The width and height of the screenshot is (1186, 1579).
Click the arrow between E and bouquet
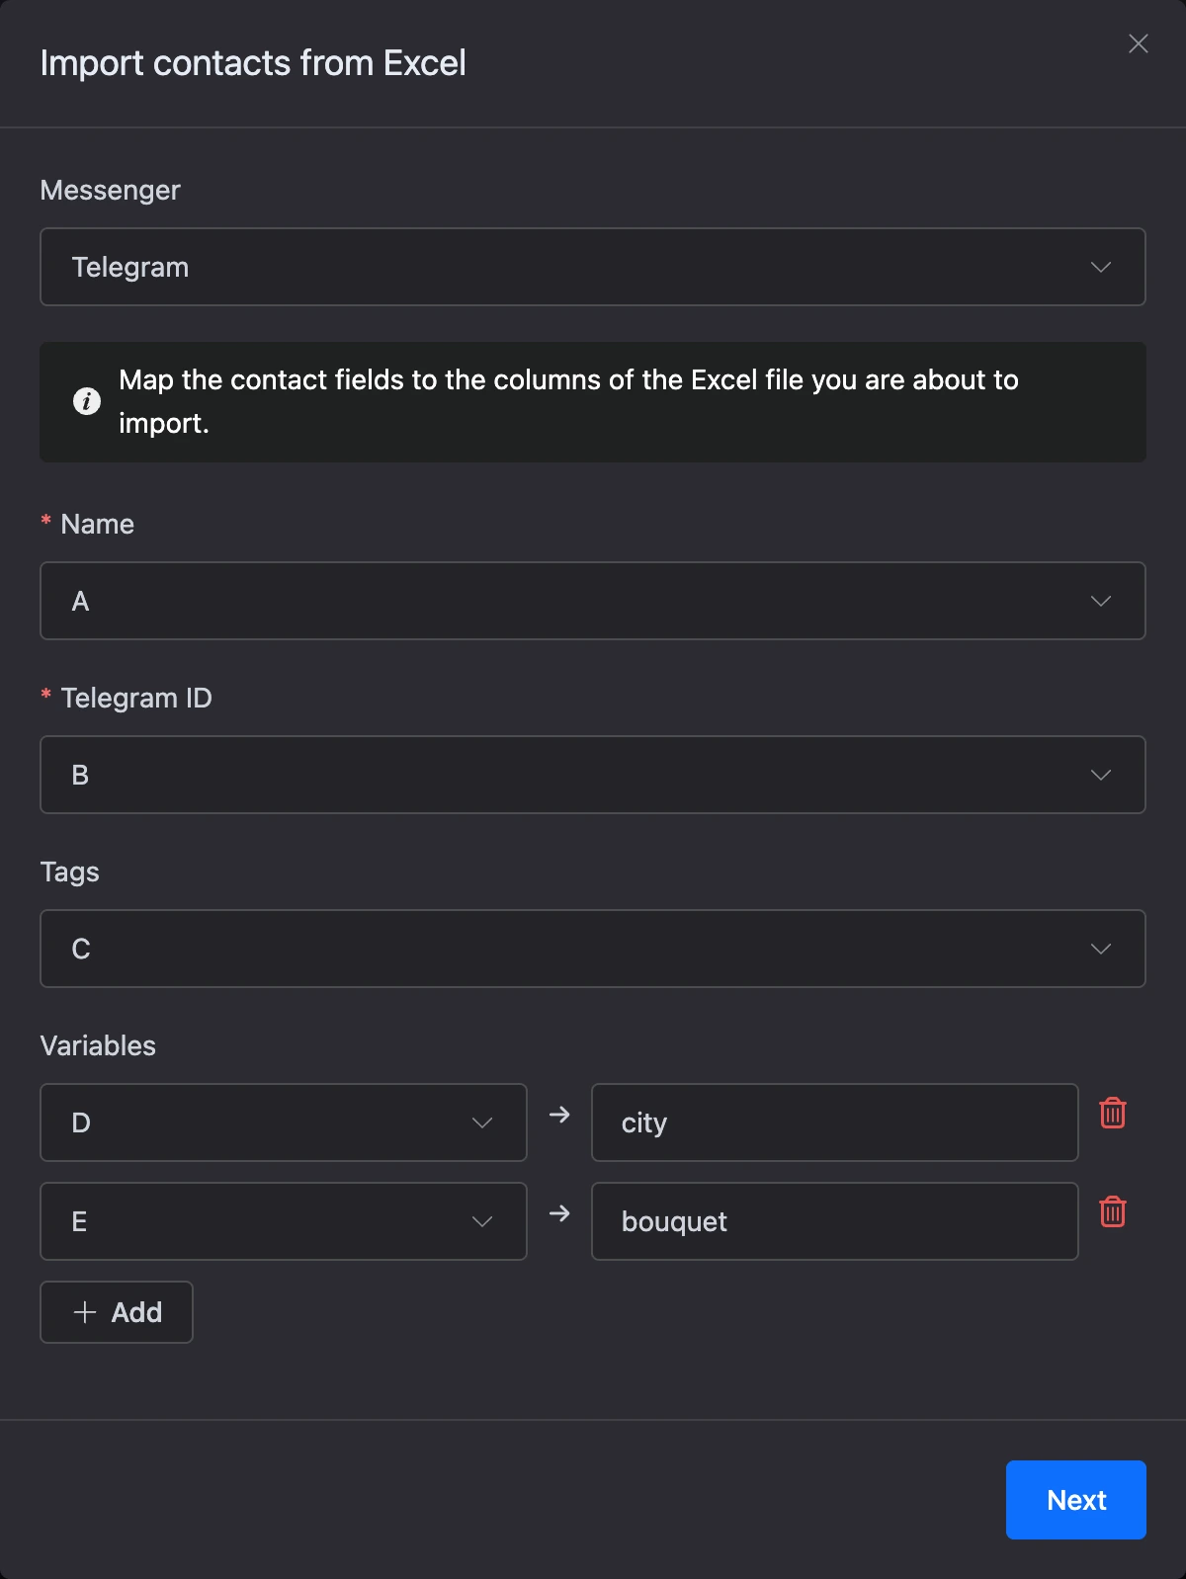(x=559, y=1213)
